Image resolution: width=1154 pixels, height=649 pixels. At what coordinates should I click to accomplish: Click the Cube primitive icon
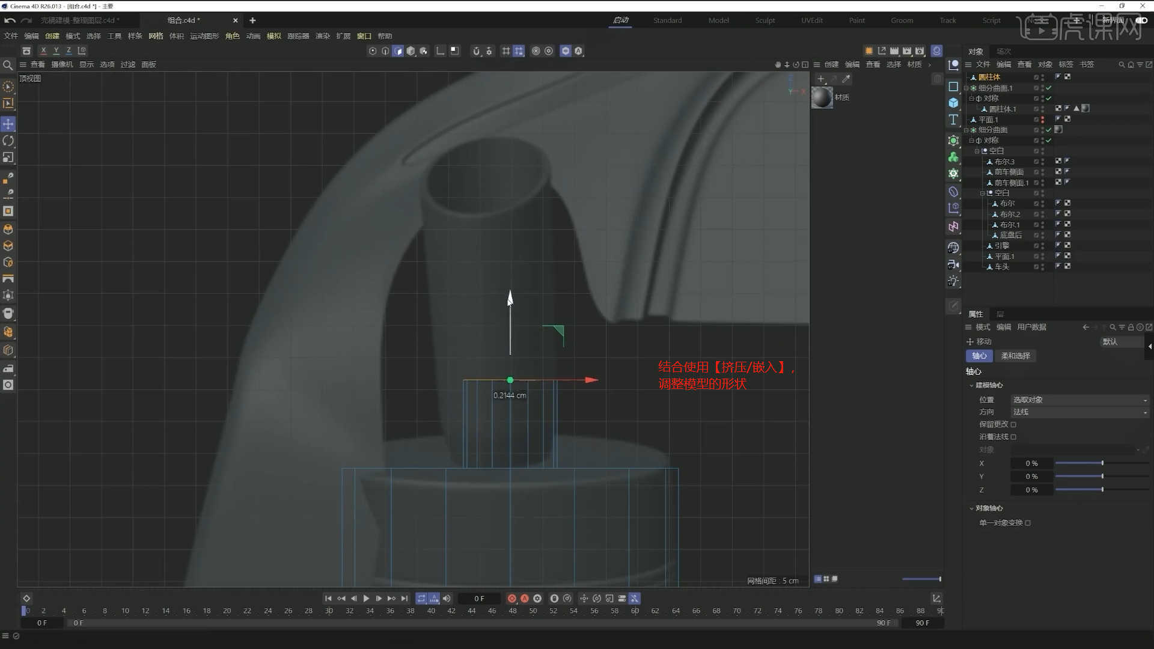click(x=953, y=103)
